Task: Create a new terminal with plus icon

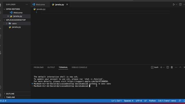Action: tap(161, 67)
